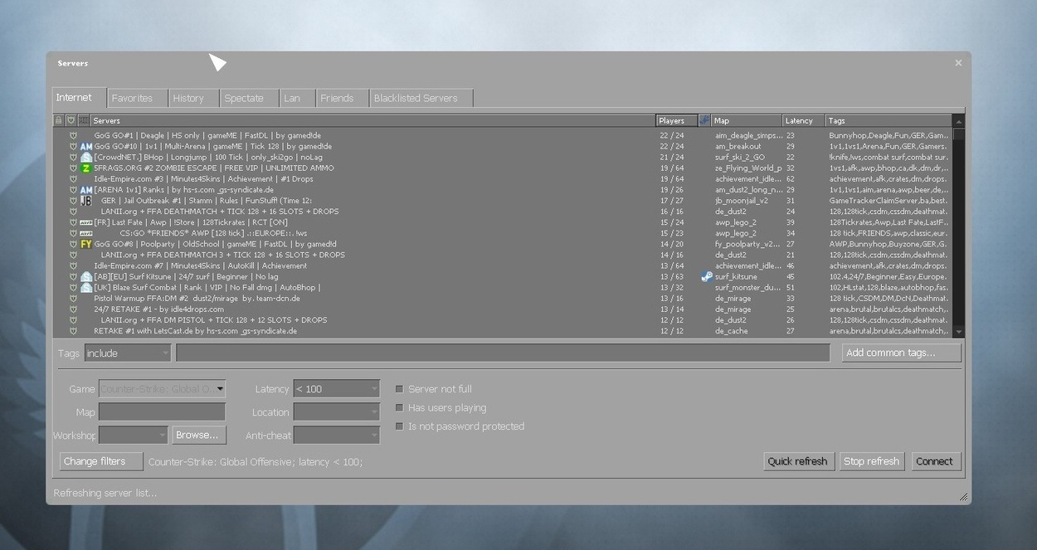Click the server list scrollbar up arrow
Viewport: 1037px width, 550px height.
pyautogui.click(x=959, y=120)
